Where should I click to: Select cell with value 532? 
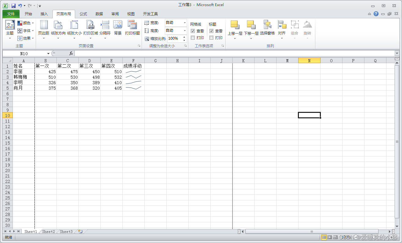click(x=111, y=77)
